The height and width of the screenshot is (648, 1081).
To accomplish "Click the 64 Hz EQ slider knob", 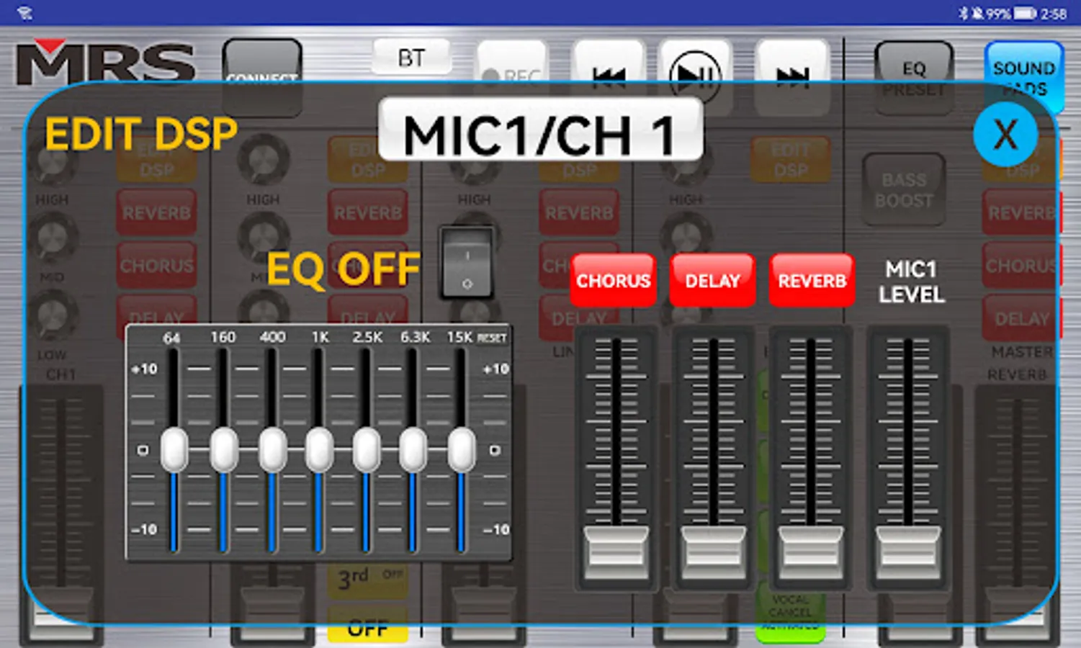I will coord(174,450).
